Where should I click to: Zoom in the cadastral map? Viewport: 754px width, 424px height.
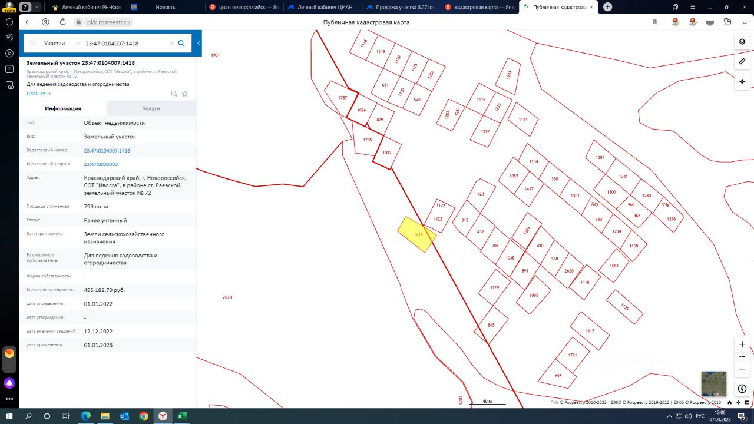(742, 344)
